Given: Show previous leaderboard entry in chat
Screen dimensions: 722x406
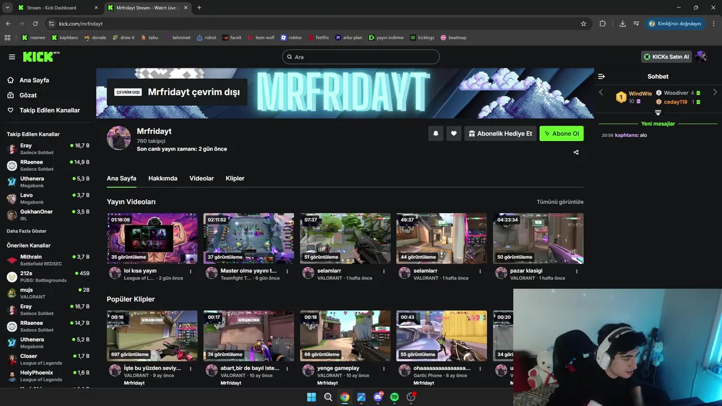Looking at the screenshot, I should [601, 92].
